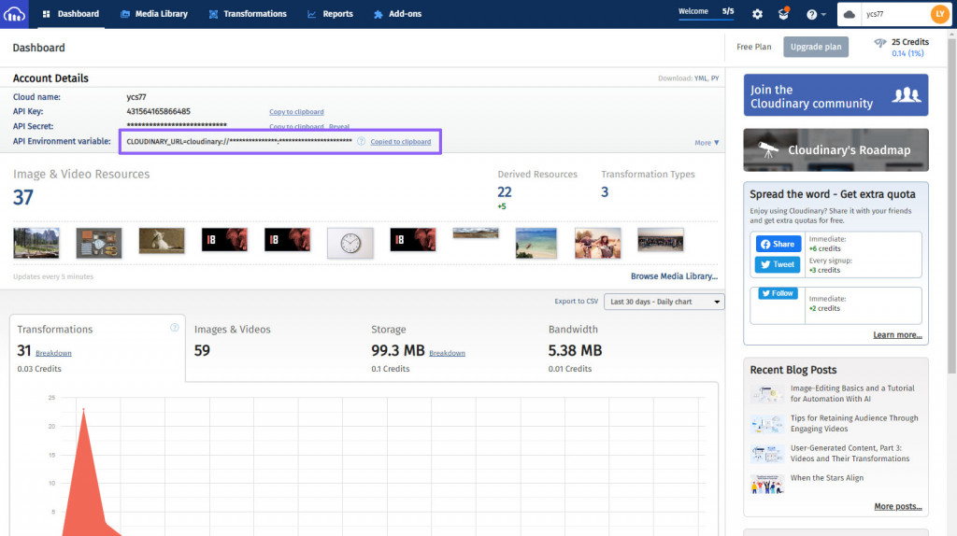957x536 pixels.
Task: Click the Twitter Tweet button
Action: [x=778, y=264]
